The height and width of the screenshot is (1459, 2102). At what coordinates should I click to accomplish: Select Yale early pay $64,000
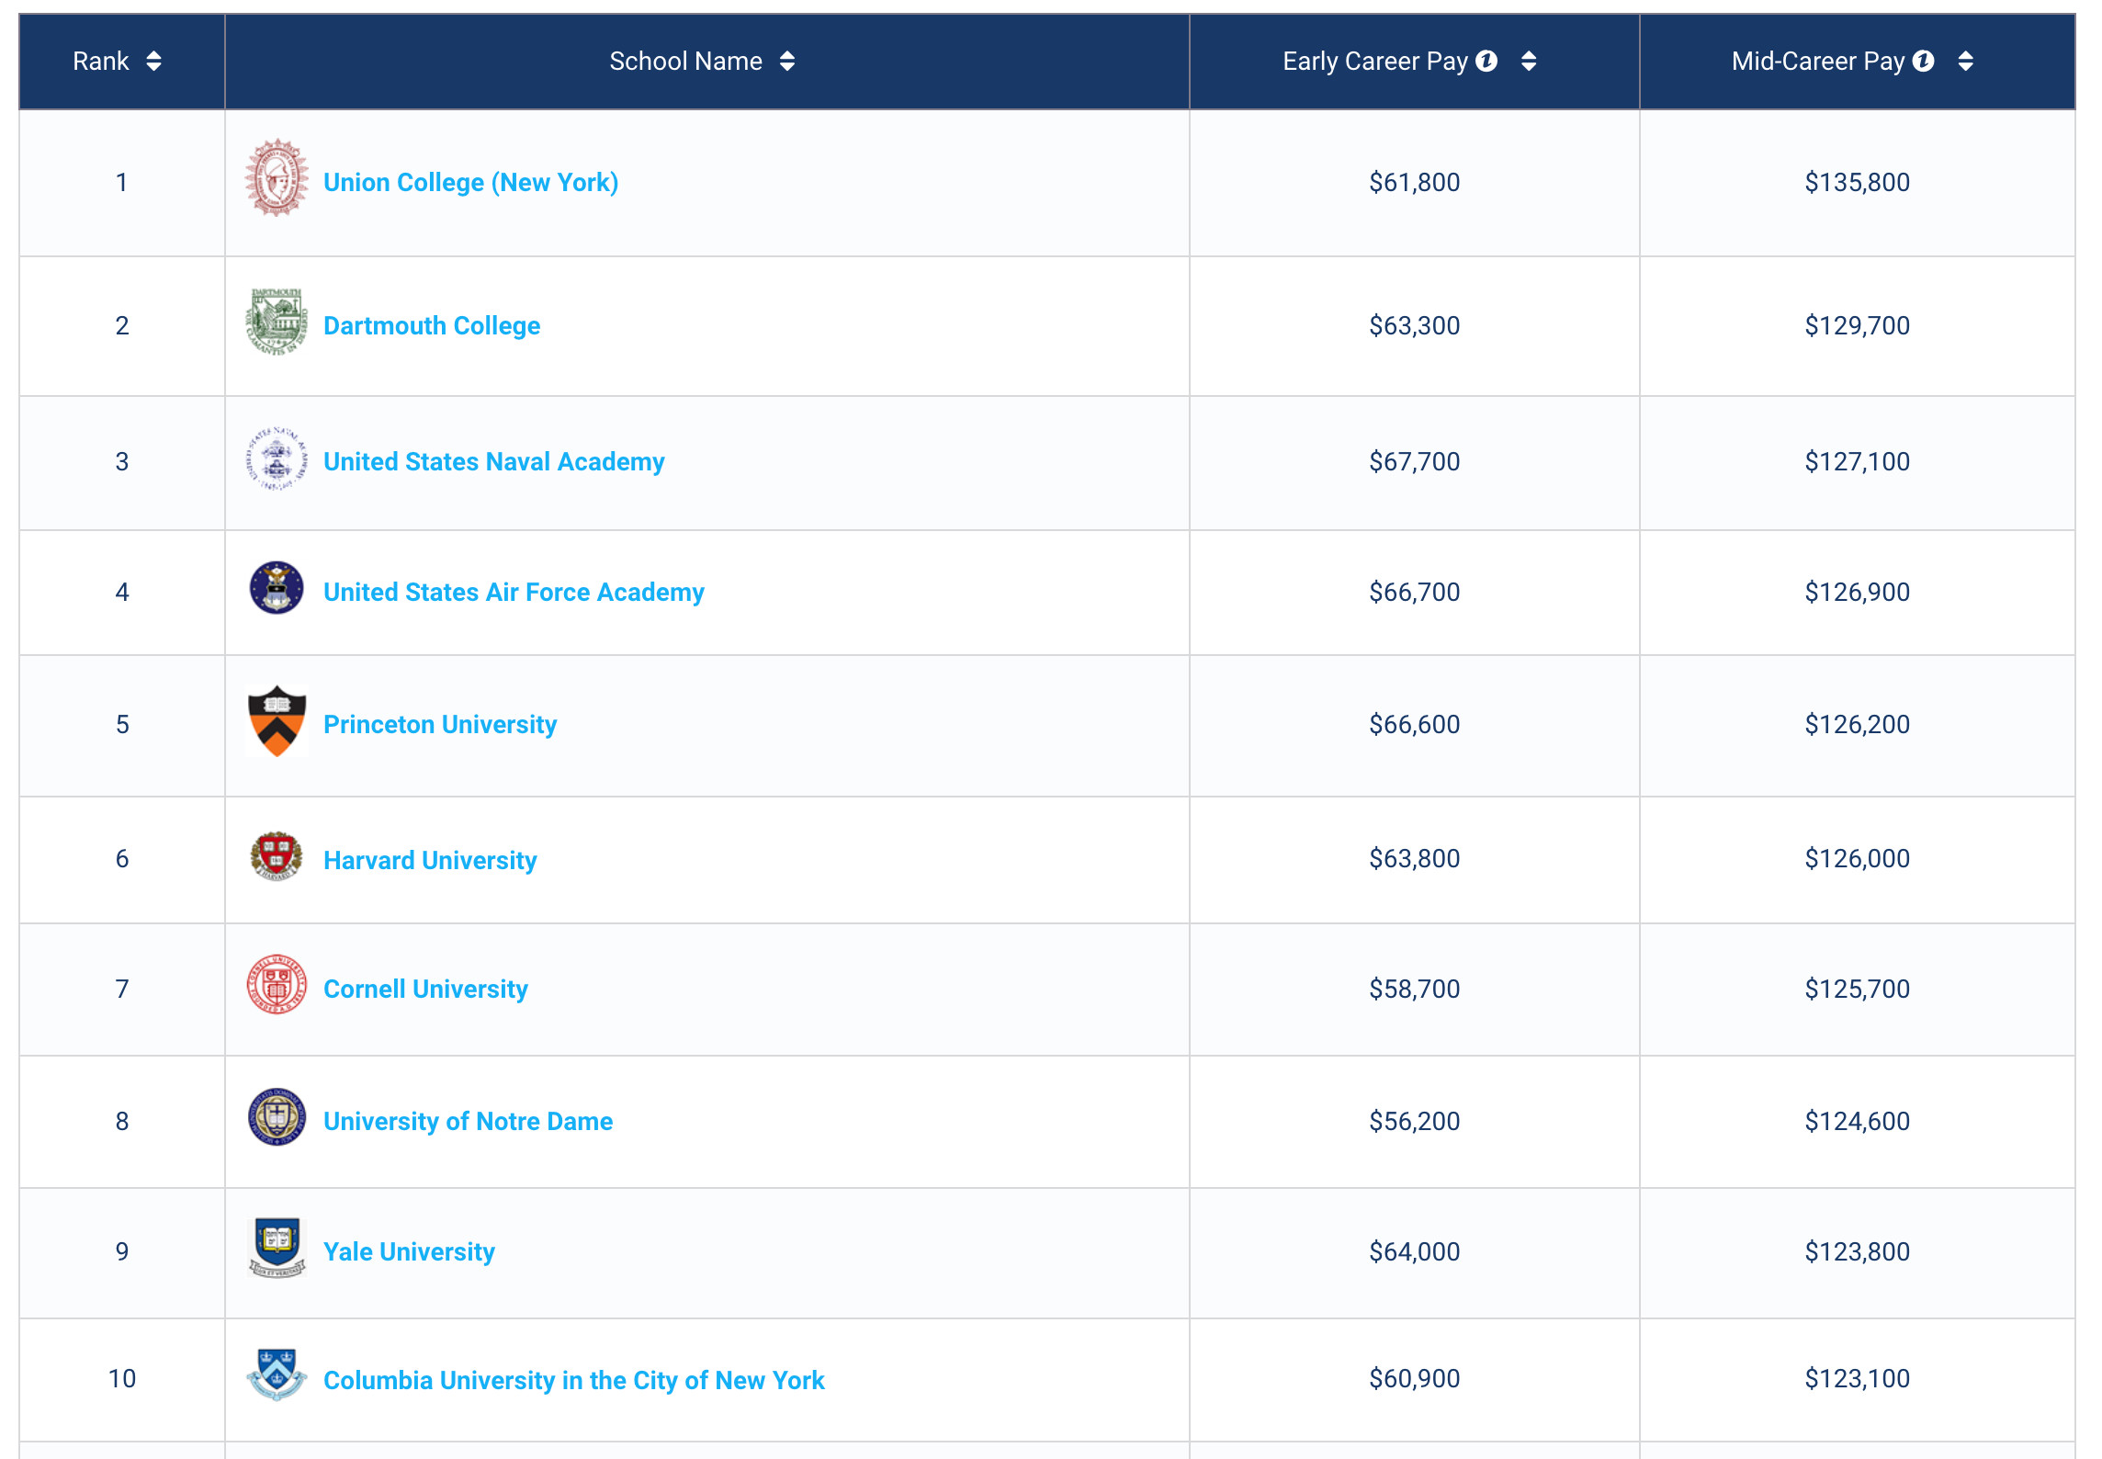(1414, 1252)
